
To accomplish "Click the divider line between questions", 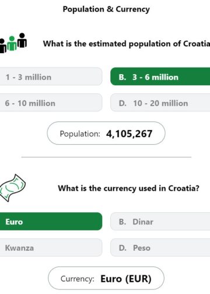I will click(x=106, y=157).
